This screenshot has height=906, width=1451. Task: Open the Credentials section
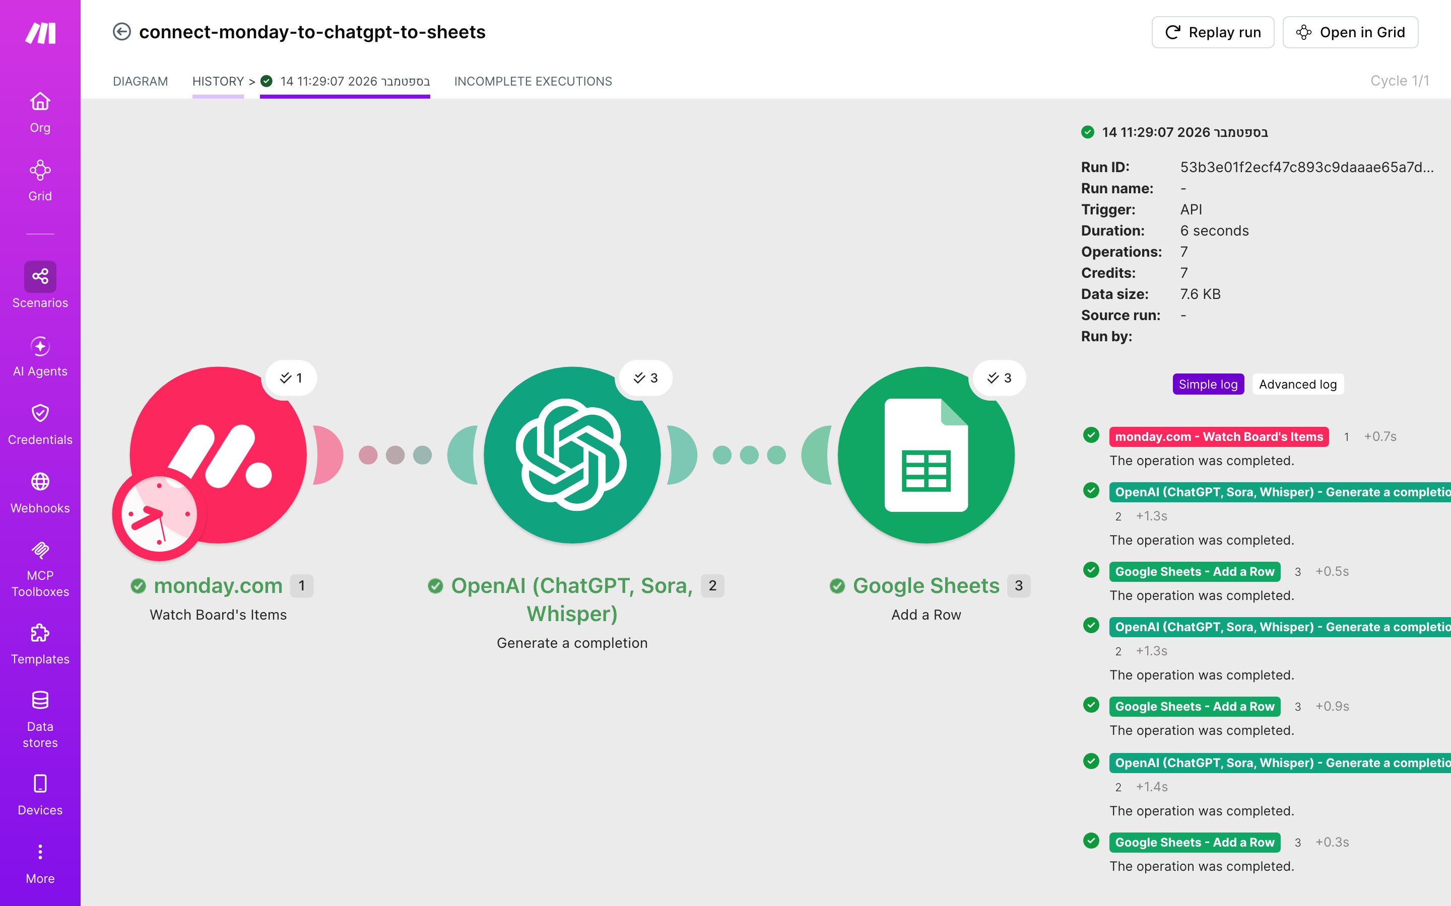(40, 424)
